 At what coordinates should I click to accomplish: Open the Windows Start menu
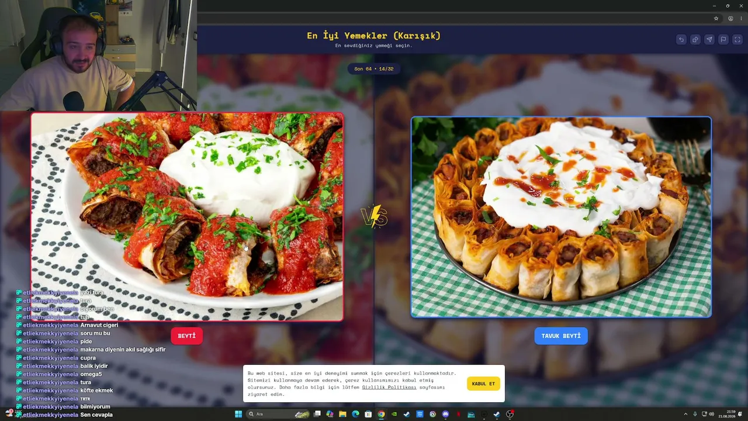(238, 414)
